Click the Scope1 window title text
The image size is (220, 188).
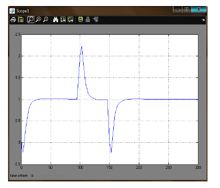[x=23, y=11]
